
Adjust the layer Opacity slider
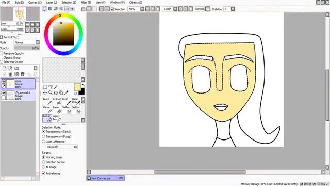pyautogui.click(x=27, y=48)
